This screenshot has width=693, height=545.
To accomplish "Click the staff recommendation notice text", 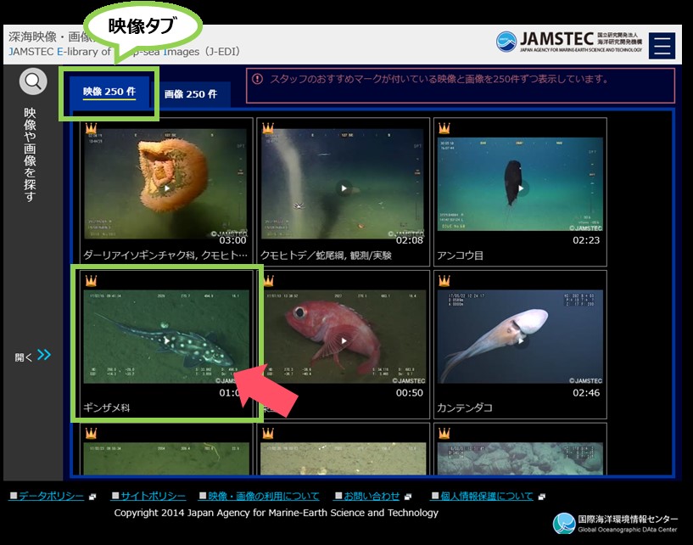I will click(439, 79).
